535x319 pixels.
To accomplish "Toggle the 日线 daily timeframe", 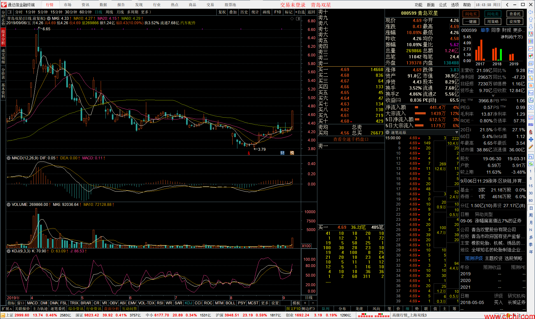I will click(98, 12).
